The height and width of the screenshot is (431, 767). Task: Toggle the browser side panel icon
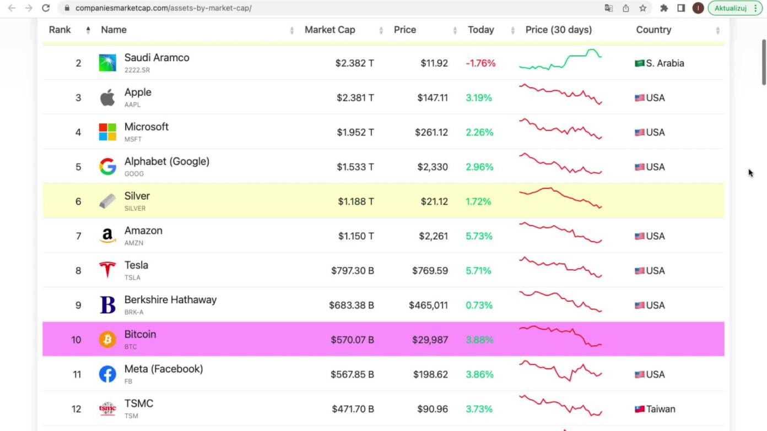(681, 8)
